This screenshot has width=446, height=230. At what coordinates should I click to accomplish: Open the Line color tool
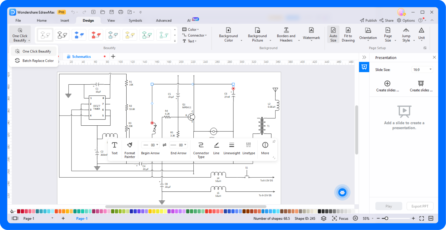click(216, 148)
